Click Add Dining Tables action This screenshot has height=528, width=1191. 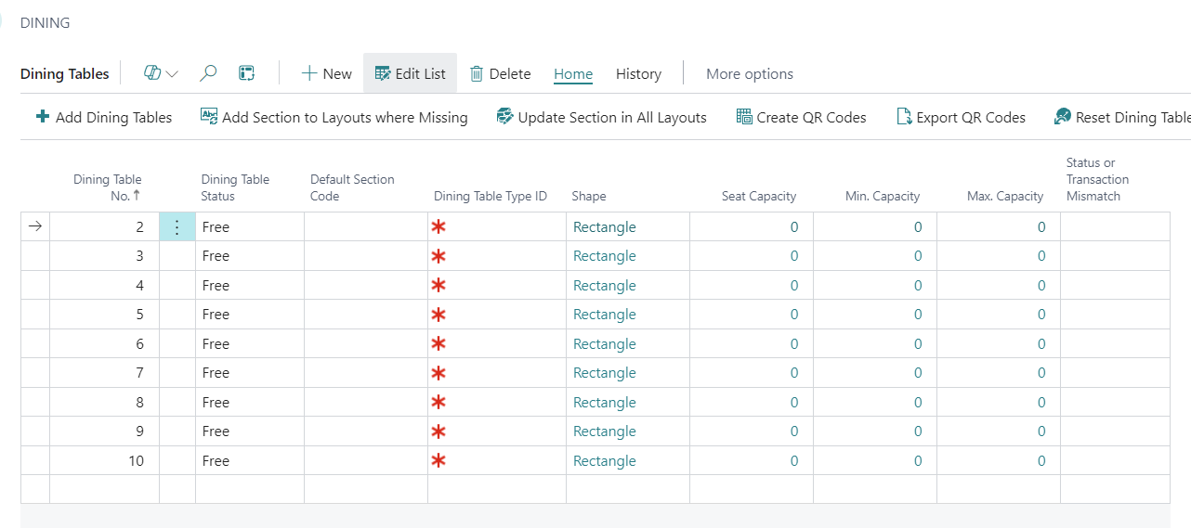103,117
